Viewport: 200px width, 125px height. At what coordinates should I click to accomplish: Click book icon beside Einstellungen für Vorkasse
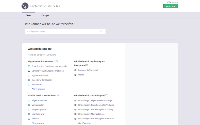[75, 105]
